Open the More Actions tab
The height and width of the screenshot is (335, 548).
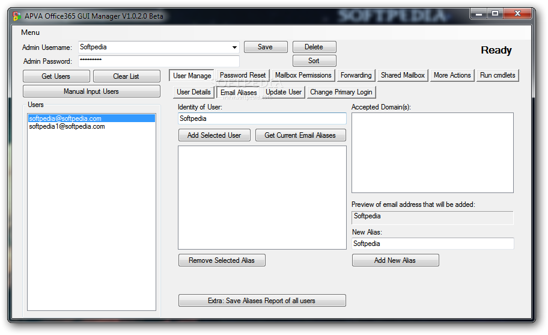452,75
